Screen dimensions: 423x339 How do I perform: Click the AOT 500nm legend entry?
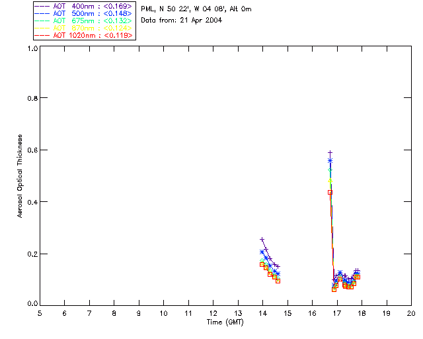83,13
